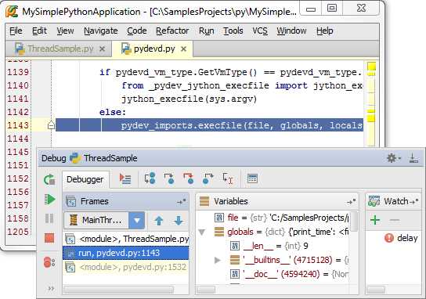Restore layout of Variables pane
Screen dimensions: 426x299
(352, 202)
